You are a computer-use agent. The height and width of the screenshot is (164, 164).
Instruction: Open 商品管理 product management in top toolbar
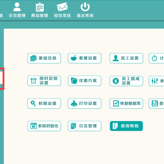40,10
